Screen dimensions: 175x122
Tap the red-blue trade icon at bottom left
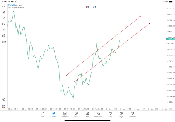coord(4,106)
